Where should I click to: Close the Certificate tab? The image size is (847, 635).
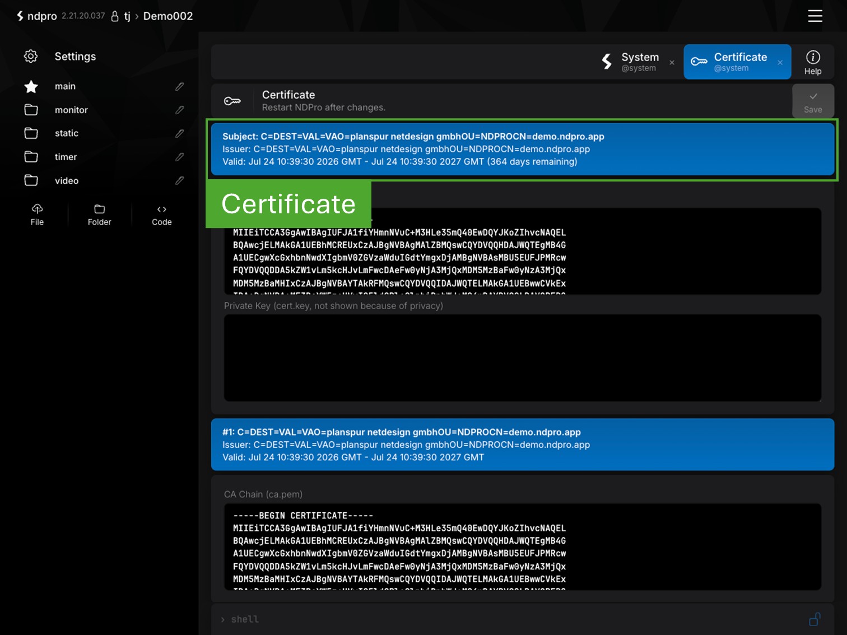(x=780, y=62)
